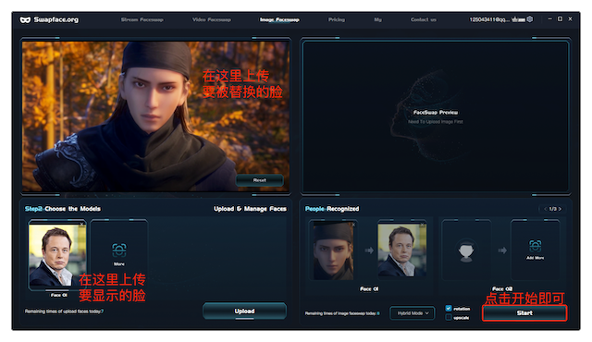592x342 pixels.
Task: Select the empty person silhouette slot
Action: click(x=466, y=250)
